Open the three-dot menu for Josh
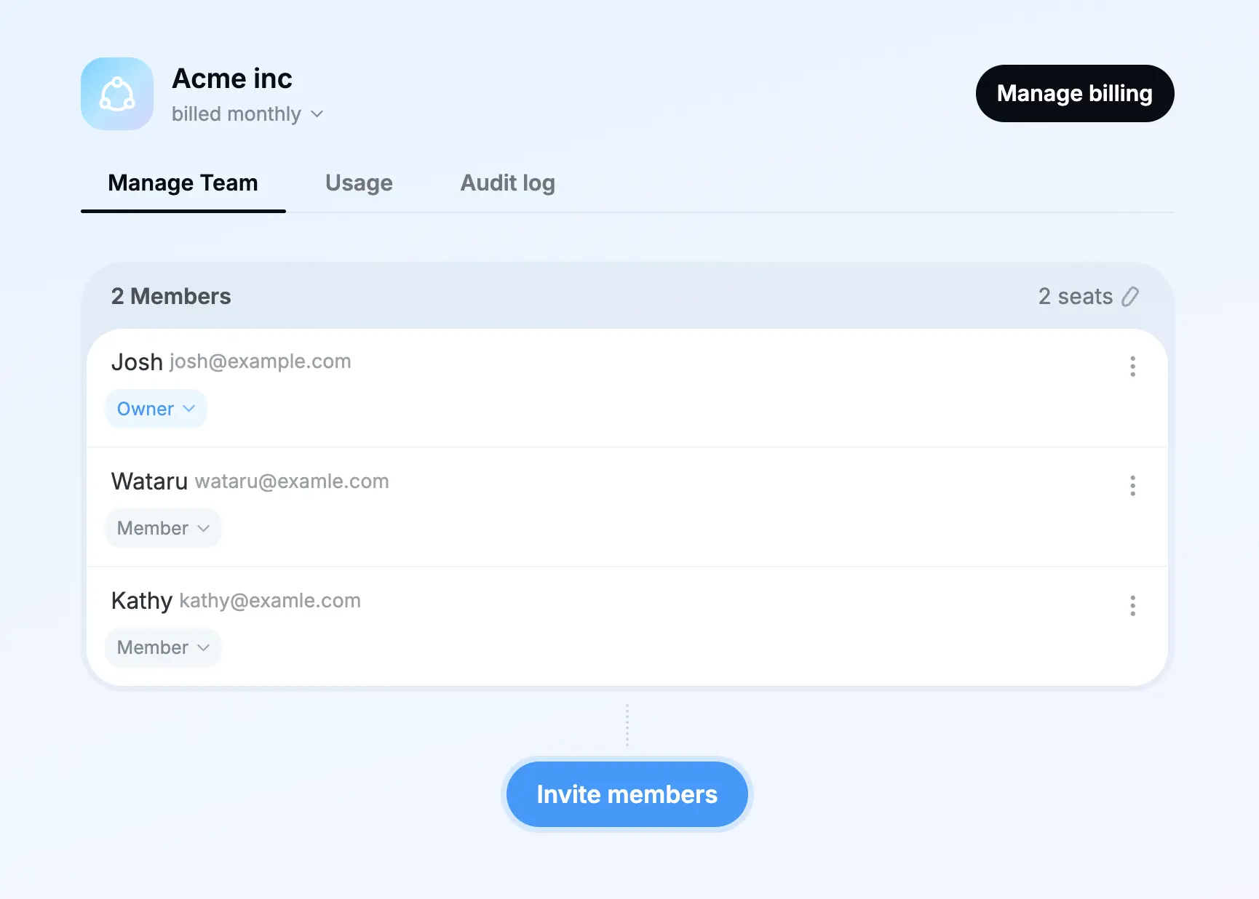 tap(1132, 367)
